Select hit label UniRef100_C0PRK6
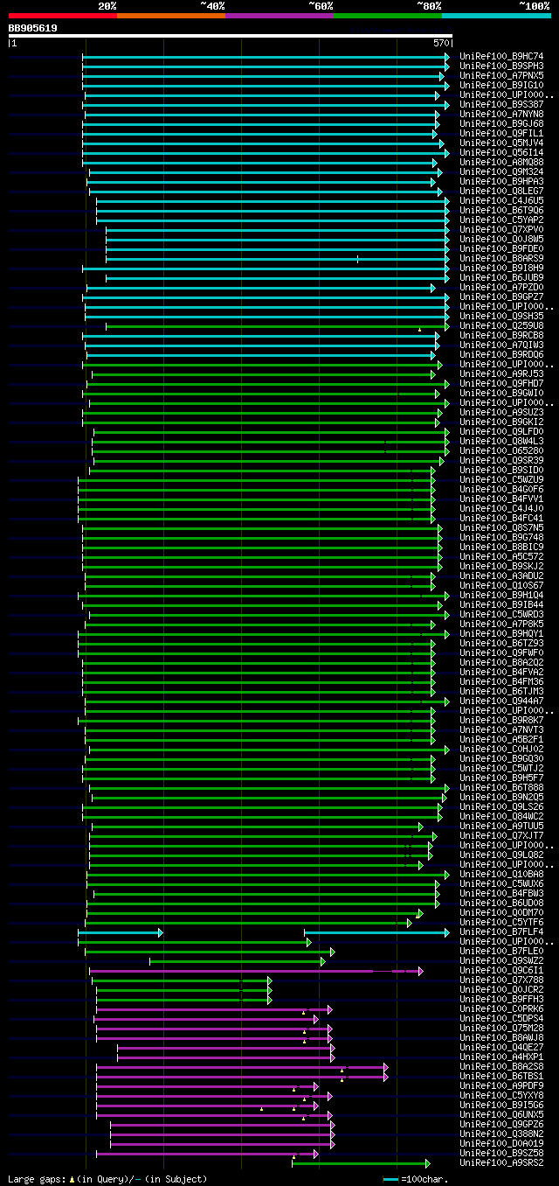This screenshot has width=559, height=1186. click(x=501, y=1009)
